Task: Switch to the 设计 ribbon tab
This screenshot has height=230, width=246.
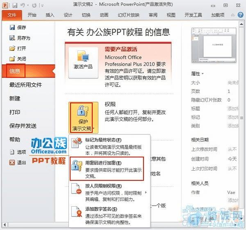Action: [68, 15]
